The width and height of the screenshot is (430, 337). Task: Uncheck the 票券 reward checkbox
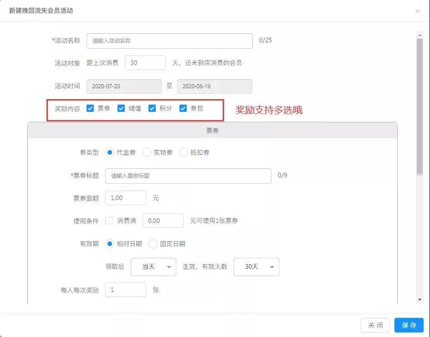[90, 108]
